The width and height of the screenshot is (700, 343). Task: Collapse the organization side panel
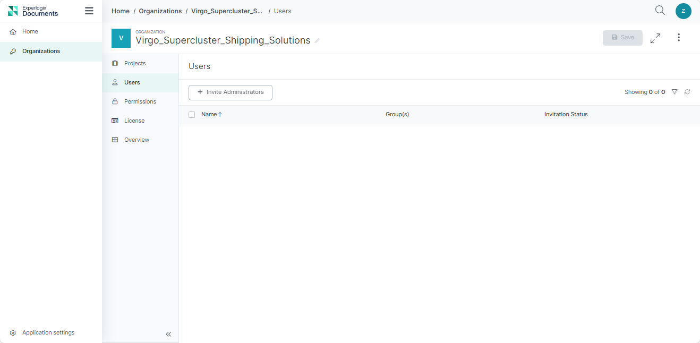click(168, 335)
